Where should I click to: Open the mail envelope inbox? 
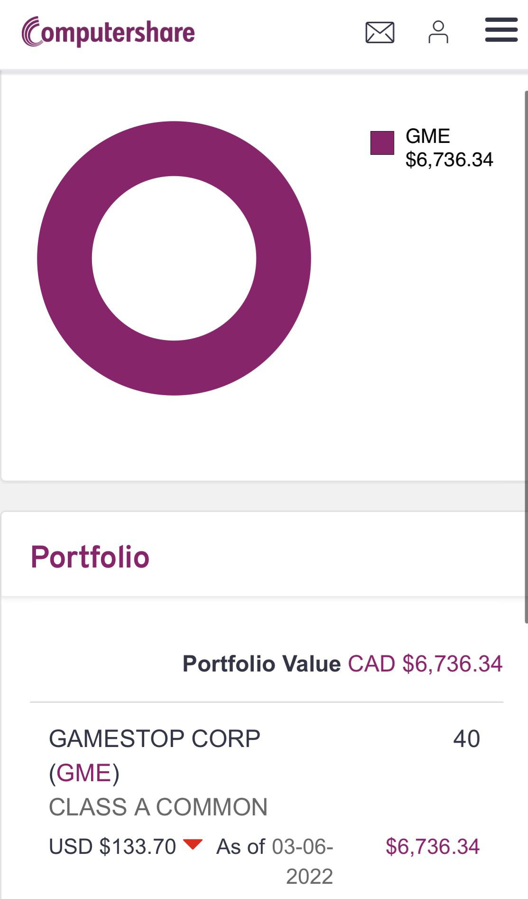coord(380,32)
